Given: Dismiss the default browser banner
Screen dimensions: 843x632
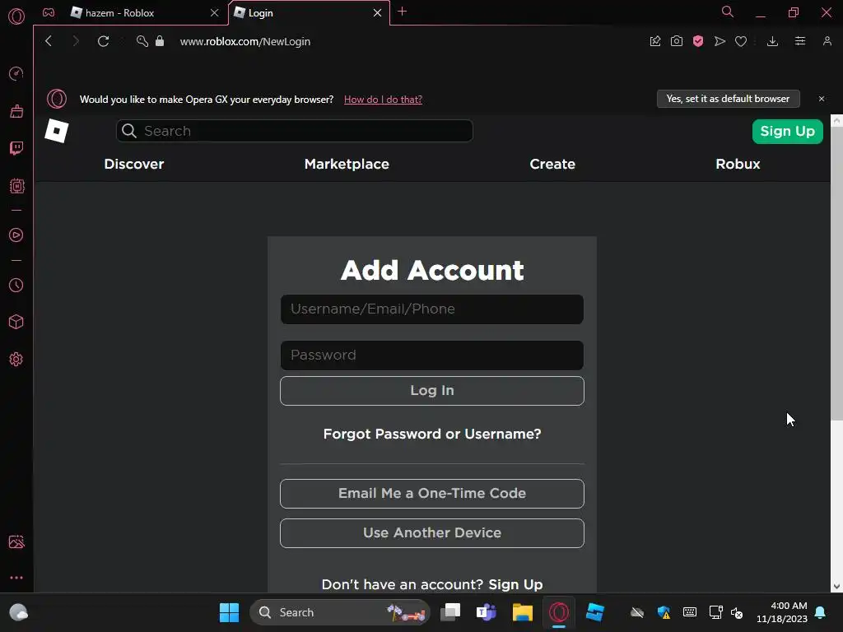Looking at the screenshot, I should (822, 99).
